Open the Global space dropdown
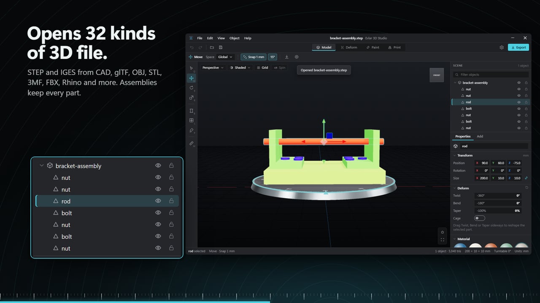Image resolution: width=540 pixels, height=303 pixels. point(225,57)
